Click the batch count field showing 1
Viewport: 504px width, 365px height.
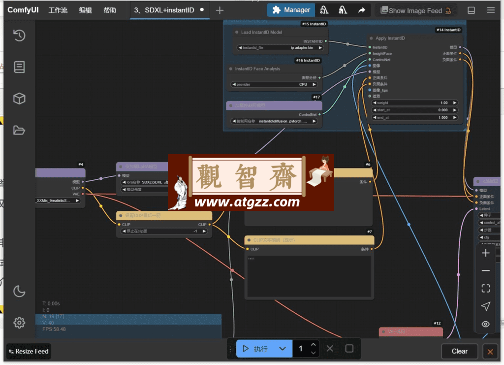click(301, 349)
